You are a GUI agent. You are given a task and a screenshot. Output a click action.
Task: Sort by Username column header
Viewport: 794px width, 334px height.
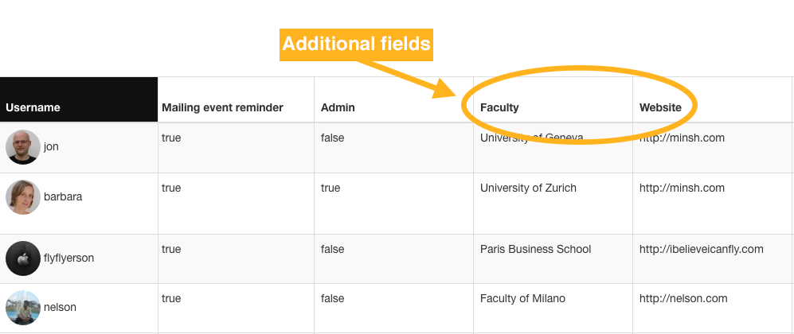[33, 107]
